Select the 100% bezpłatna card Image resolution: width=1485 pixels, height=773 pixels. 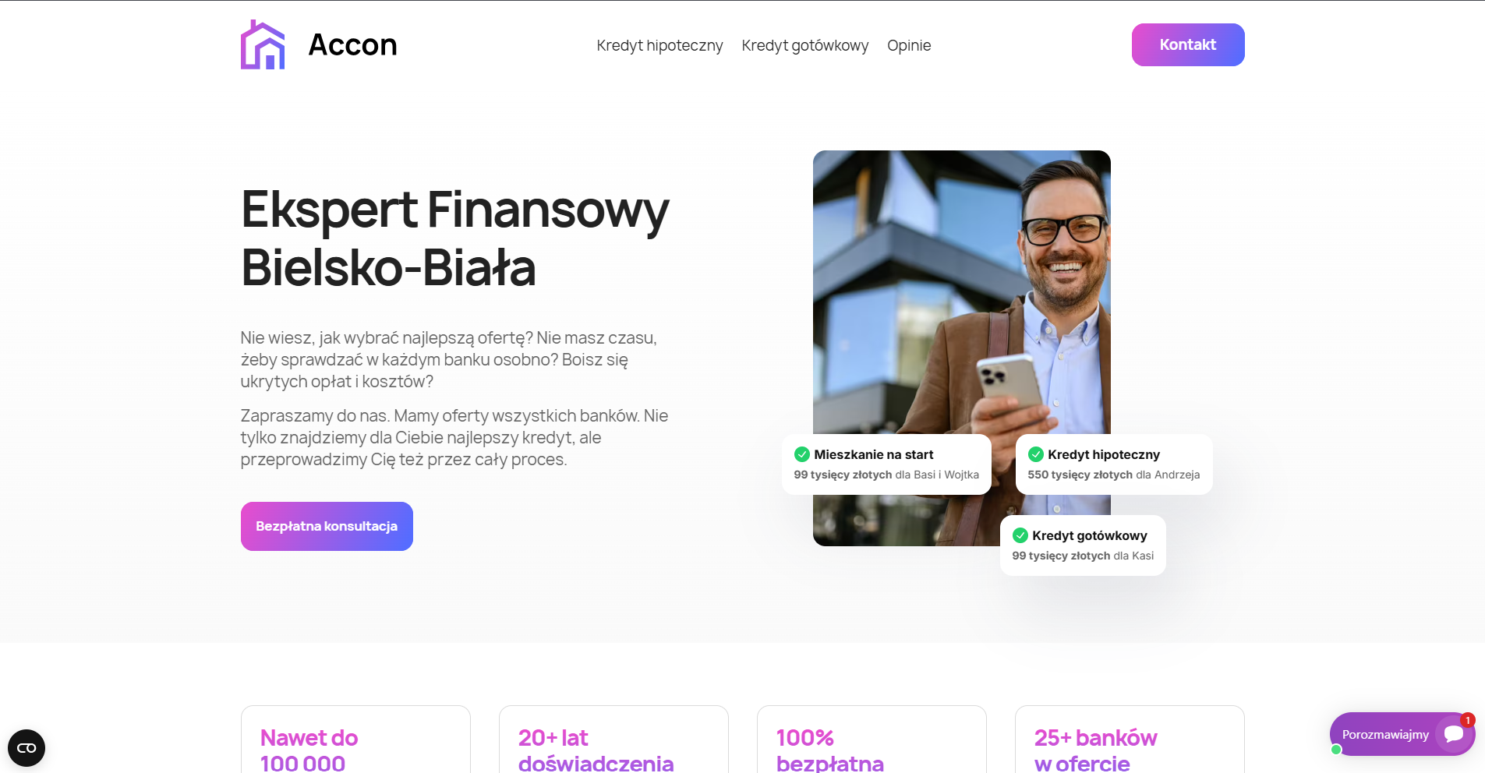(872, 739)
